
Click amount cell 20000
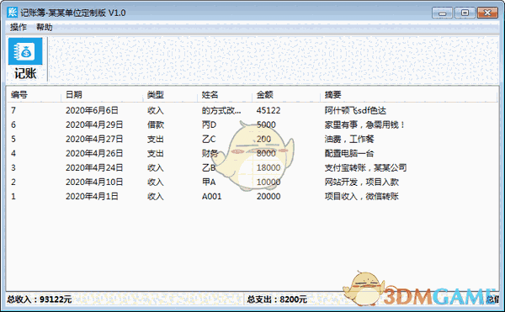pos(268,196)
